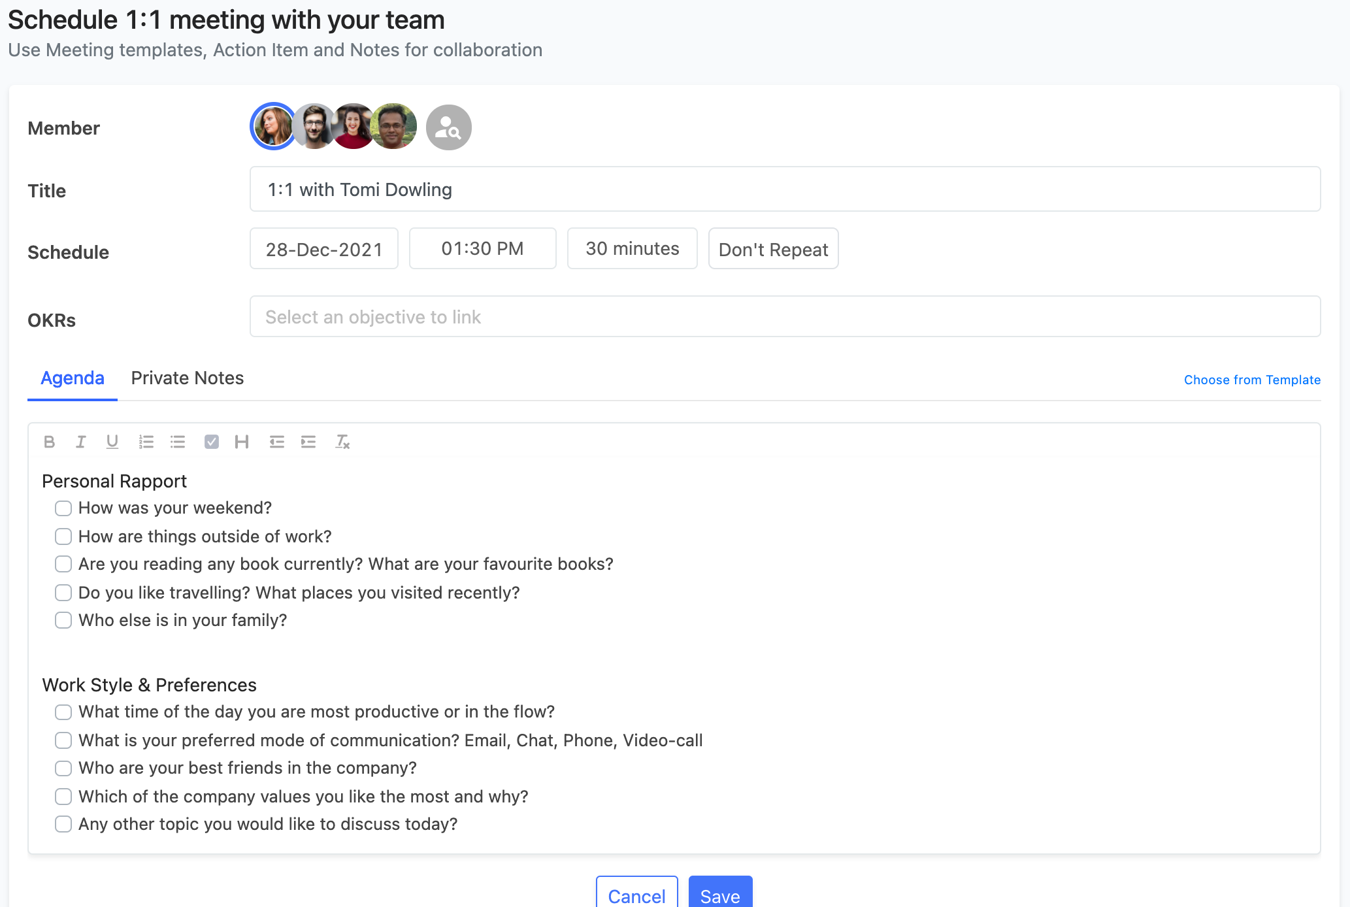Select the woman in red top avatar
Image resolution: width=1350 pixels, height=907 pixels.
[x=354, y=126]
